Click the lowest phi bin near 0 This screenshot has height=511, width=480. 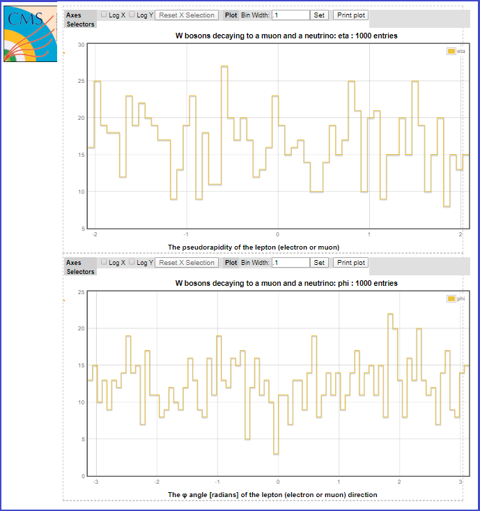276,454
